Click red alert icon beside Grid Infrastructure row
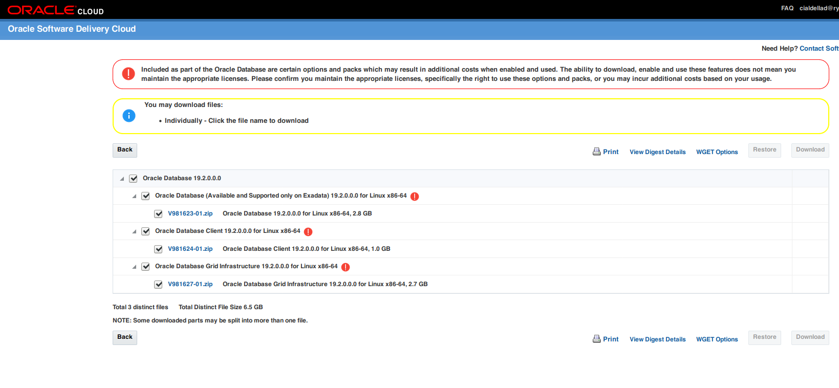The width and height of the screenshot is (839, 388). tap(346, 267)
